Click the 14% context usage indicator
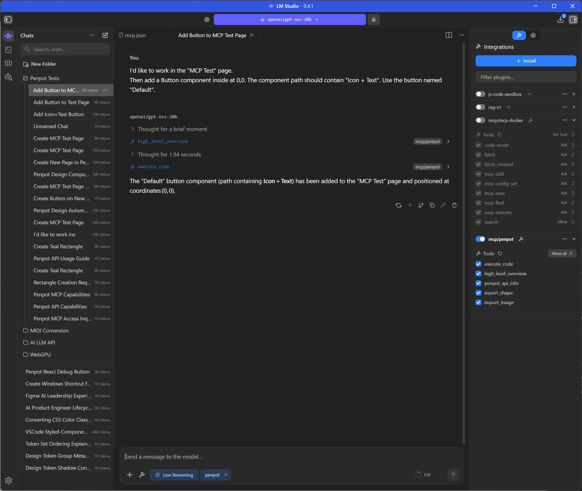This screenshot has width=582, height=491. click(423, 474)
